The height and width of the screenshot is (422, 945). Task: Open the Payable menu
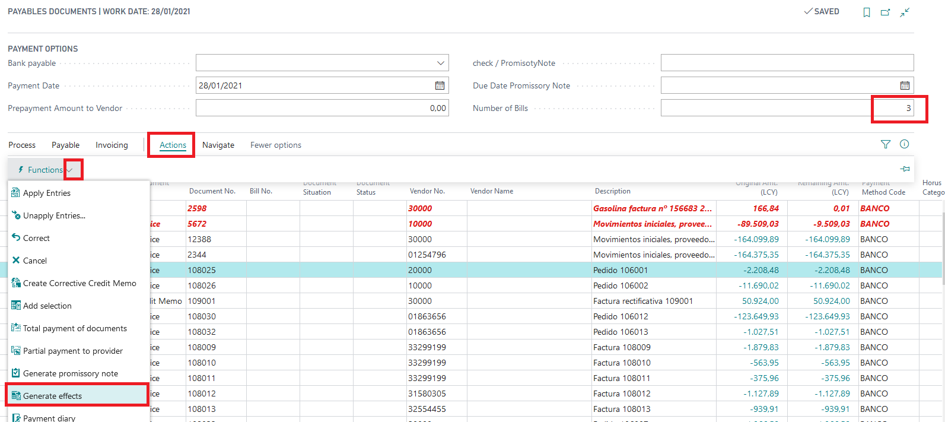coord(65,145)
